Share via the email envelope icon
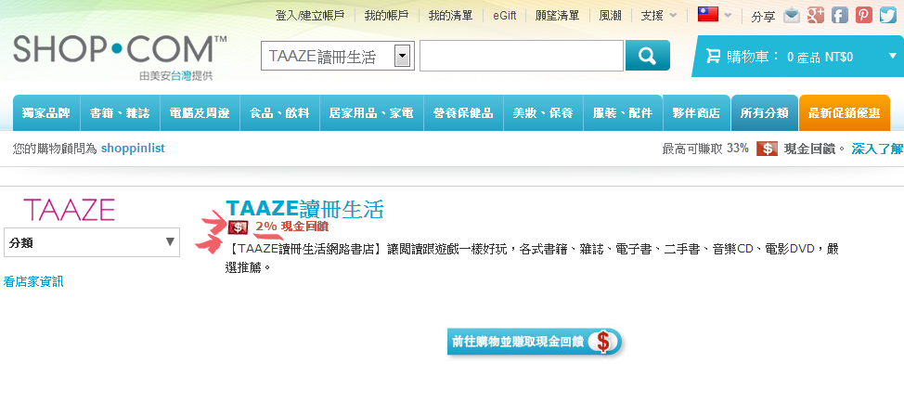This screenshot has width=904, height=402. 792,16
